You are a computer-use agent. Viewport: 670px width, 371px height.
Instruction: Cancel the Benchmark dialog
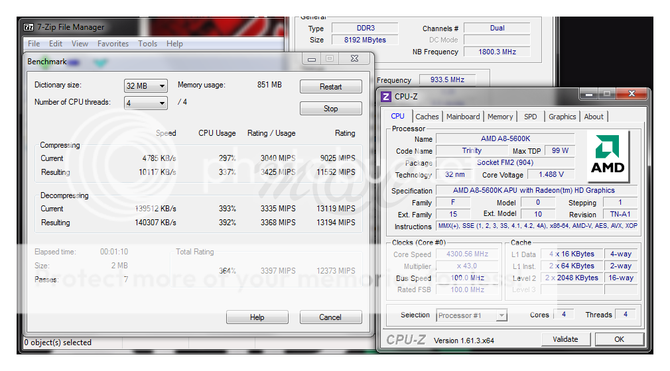(x=330, y=317)
